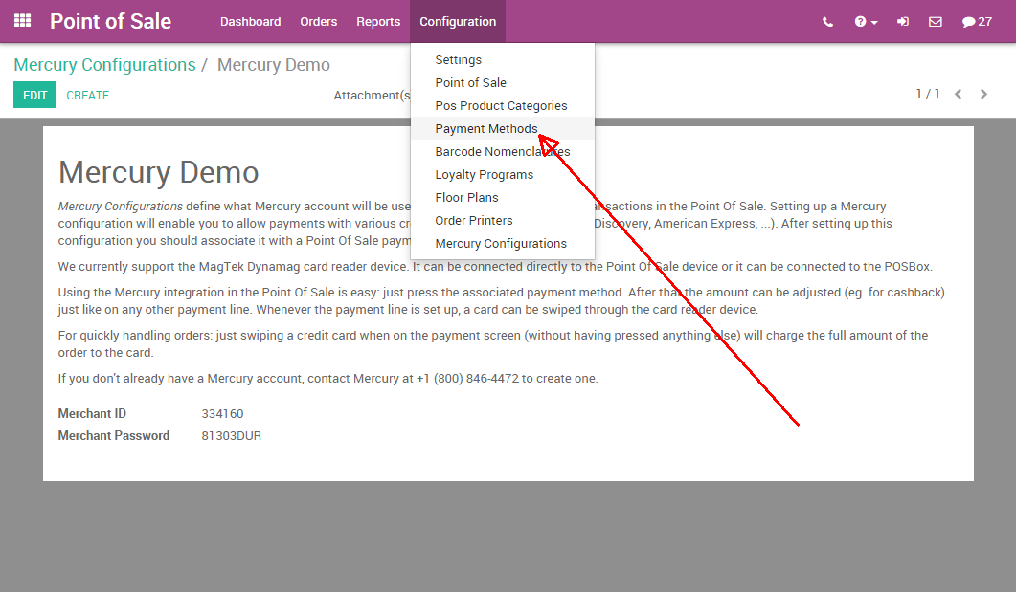The width and height of the screenshot is (1016, 592).
Task: Click the CREATE button
Action: 87,95
